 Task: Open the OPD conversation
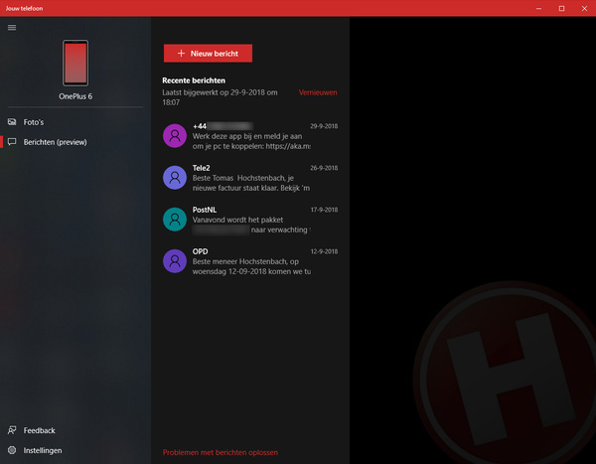[250, 261]
